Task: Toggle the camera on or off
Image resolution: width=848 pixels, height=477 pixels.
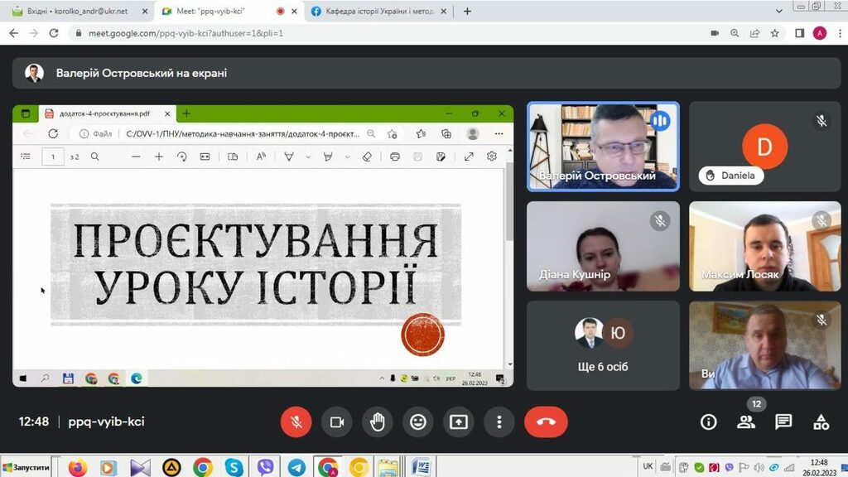Action: 336,422
